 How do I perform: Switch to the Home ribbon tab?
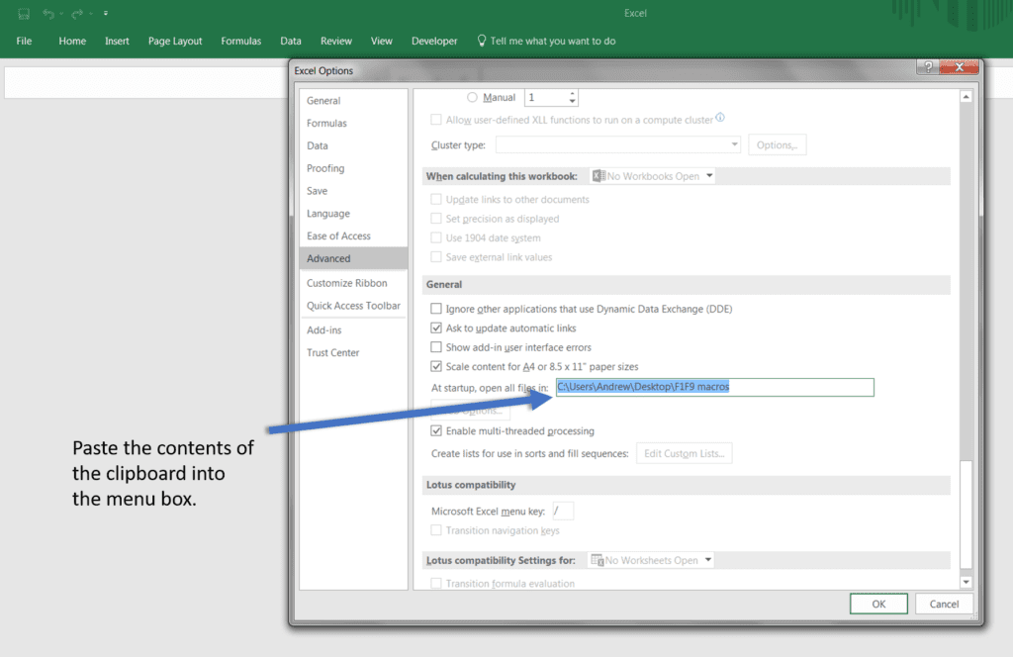tap(72, 41)
